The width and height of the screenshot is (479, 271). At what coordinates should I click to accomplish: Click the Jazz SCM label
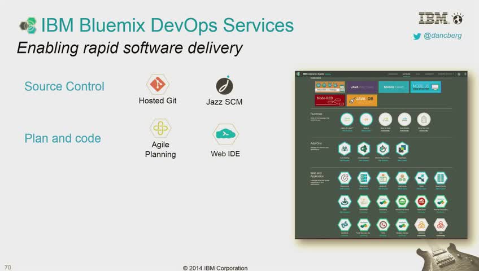point(225,102)
